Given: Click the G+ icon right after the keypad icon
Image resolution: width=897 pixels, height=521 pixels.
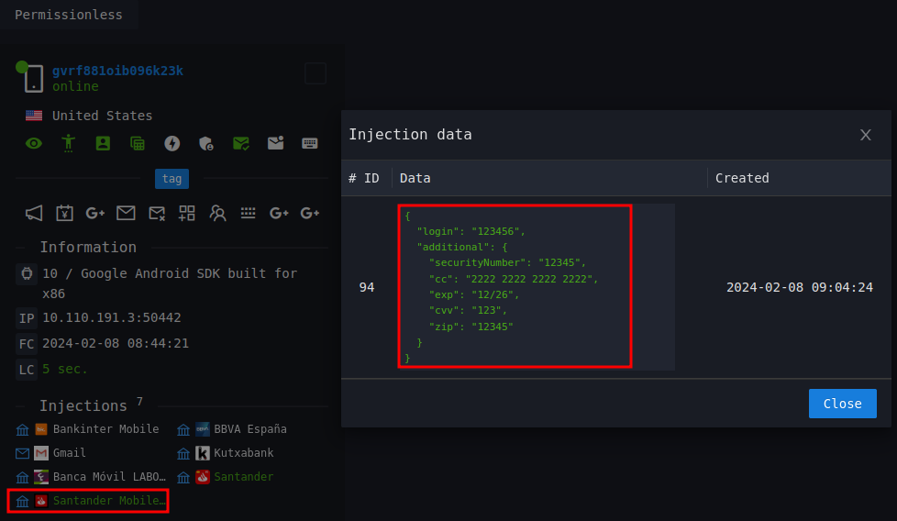Looking at the screenshot, I should (x=279, y=214).
